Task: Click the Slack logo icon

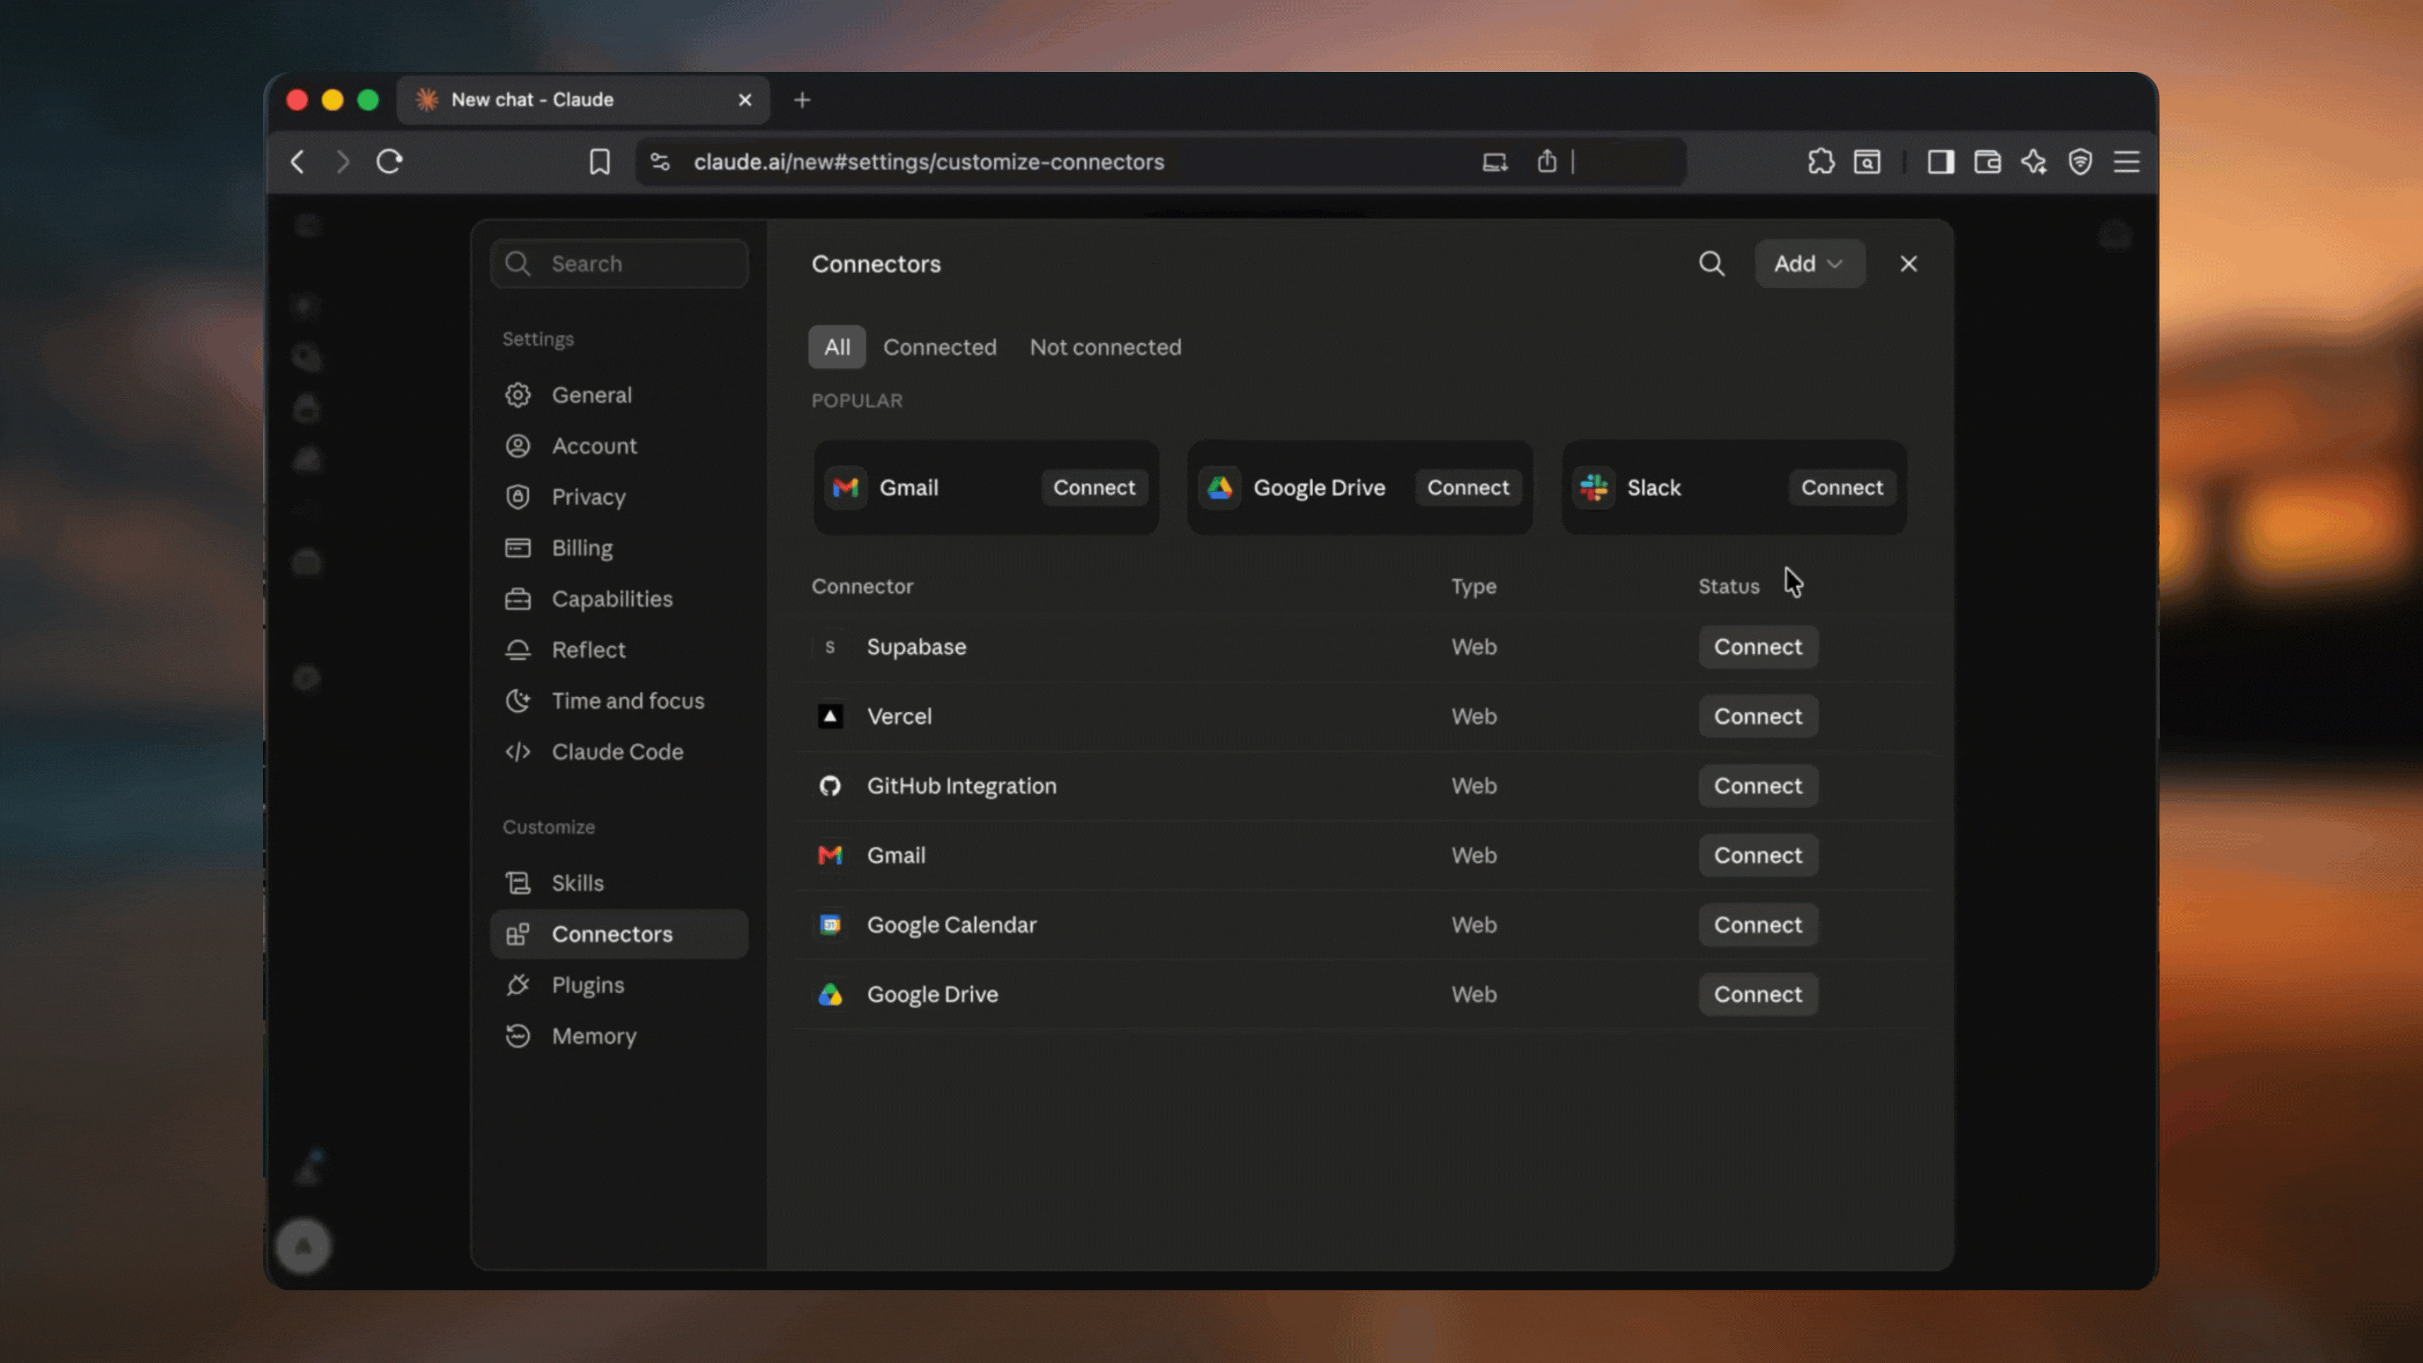Action: pyautogui.click(x=1595, y=487)
